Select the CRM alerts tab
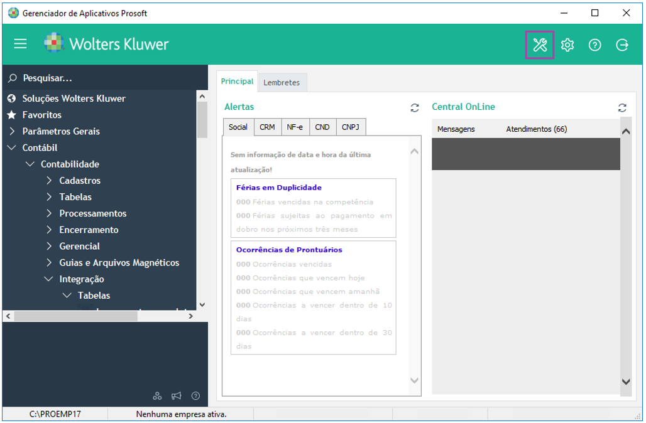 pos(267,127)
